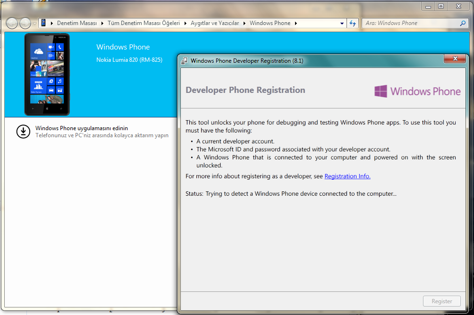This screenshot has height=315, width=474.
Task: Click the Register button
Action: point(441,301)
